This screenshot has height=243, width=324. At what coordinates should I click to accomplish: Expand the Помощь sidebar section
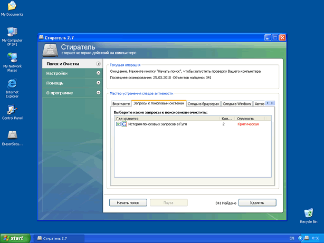[x=71, y=83]
